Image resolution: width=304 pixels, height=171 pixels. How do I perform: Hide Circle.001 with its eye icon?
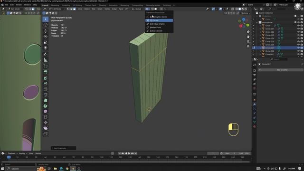[x=298, y=28]
